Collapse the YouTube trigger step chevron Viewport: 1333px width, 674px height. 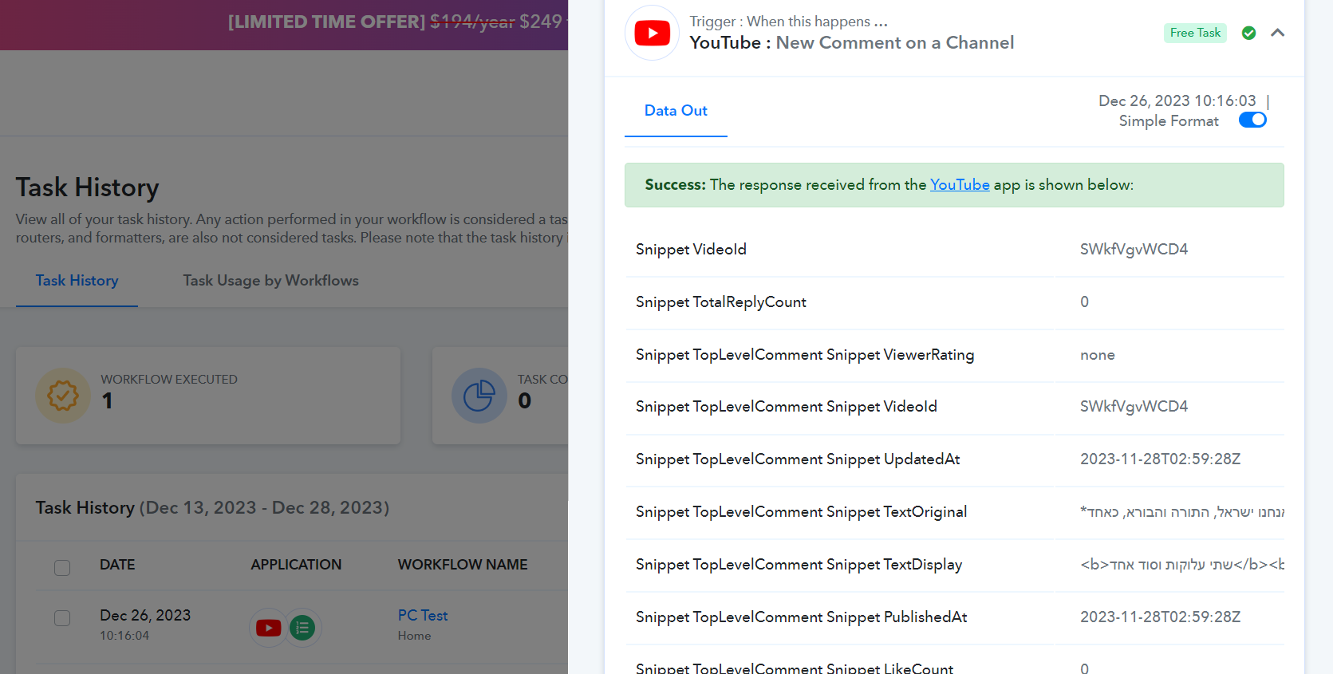[1277, 33]
